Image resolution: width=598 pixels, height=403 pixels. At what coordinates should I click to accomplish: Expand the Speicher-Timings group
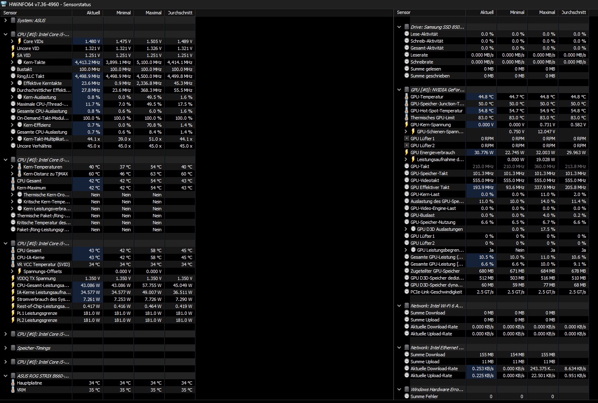click(5, 348)
